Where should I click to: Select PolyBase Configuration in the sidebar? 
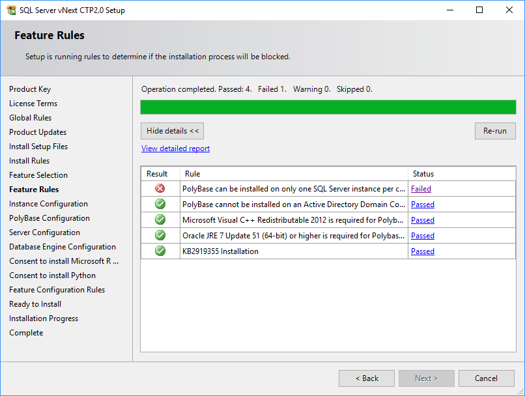(x=49, y=218)
